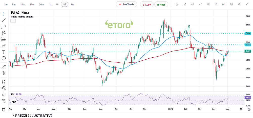Image resolution: width=253 pixels, height=118 pixels.
Task: Toggle magnet snap mode
Action: click(4, 82)
